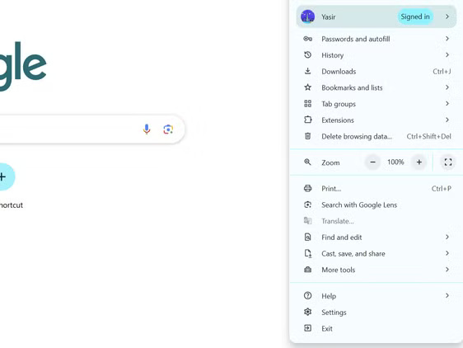
Task: Click the Delete browsing data trash icon
Action: [307, 136]
